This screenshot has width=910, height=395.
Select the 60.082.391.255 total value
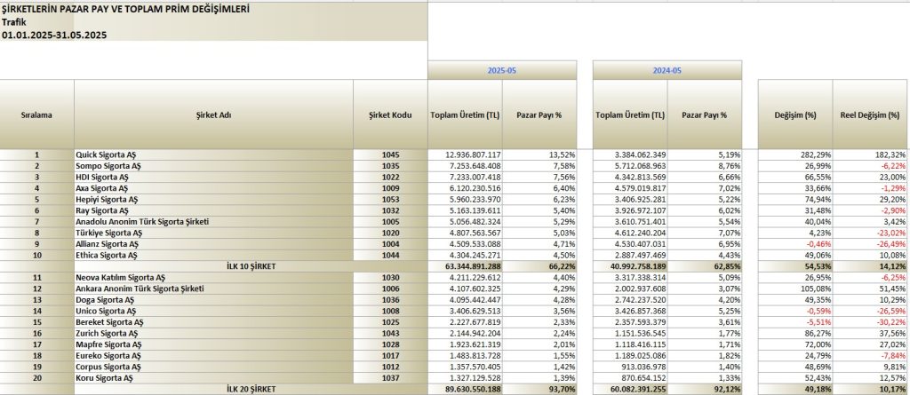pyautogui.click(x=630, y=389)
